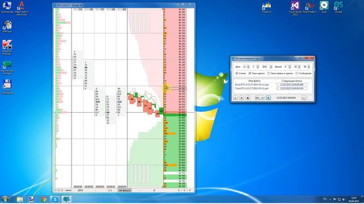Click the best bid row in the order book
Viewport: 364px width, 204px height.
coord(175,114)
